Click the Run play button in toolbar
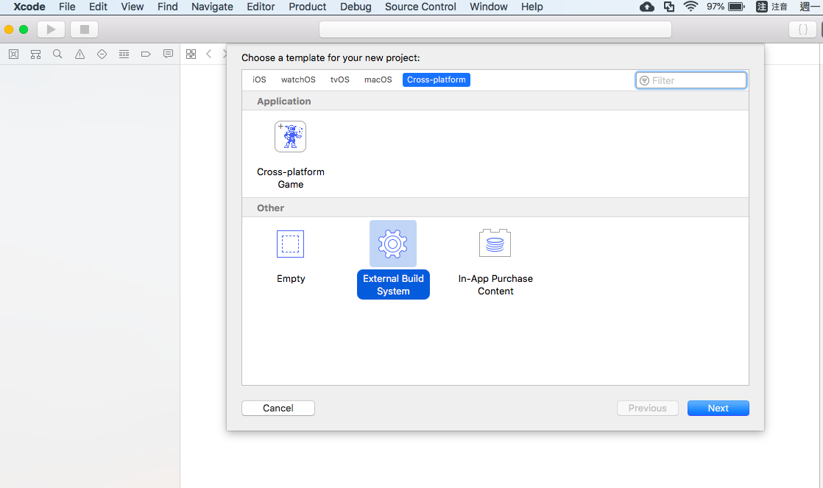Screen dimensions: 823x488 click(x=51, y=29)
